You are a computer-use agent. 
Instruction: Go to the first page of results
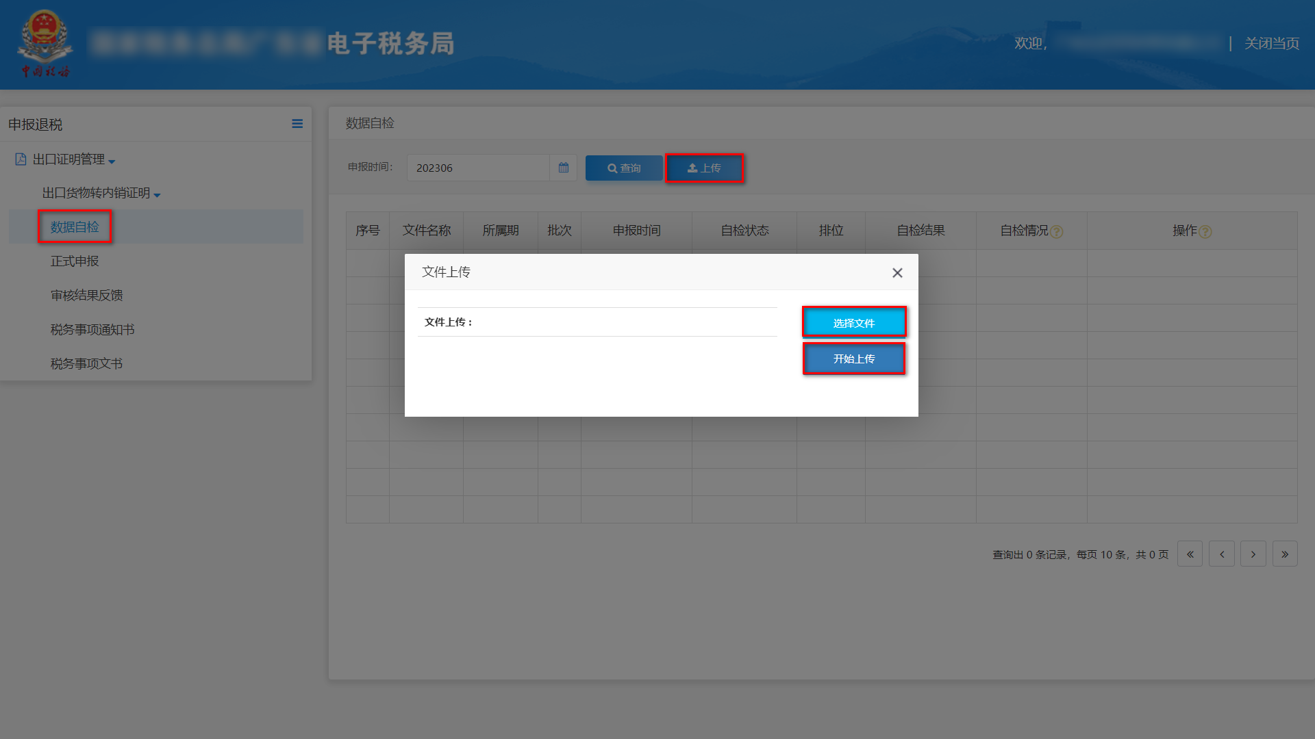[x=1190, y=554]
